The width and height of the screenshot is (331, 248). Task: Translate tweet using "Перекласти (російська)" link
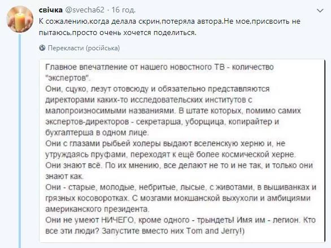(x=84, y=48)
